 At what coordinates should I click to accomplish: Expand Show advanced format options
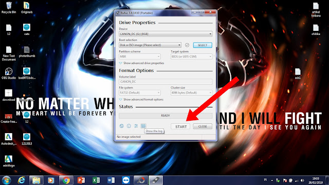[x=141, y=99]
